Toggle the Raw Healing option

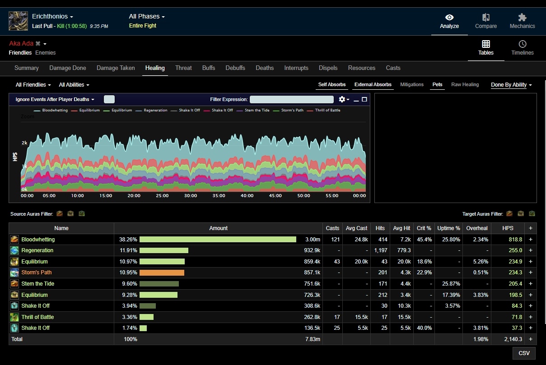click(x=465, y=85)
